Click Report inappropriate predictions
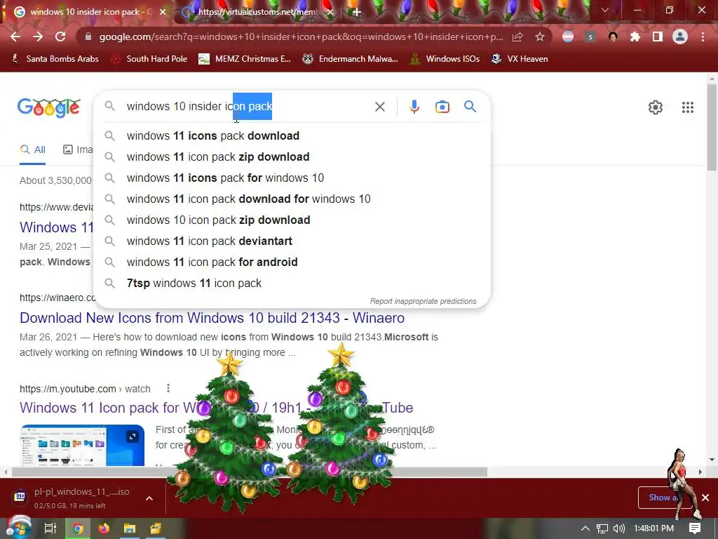 point(423,301)
